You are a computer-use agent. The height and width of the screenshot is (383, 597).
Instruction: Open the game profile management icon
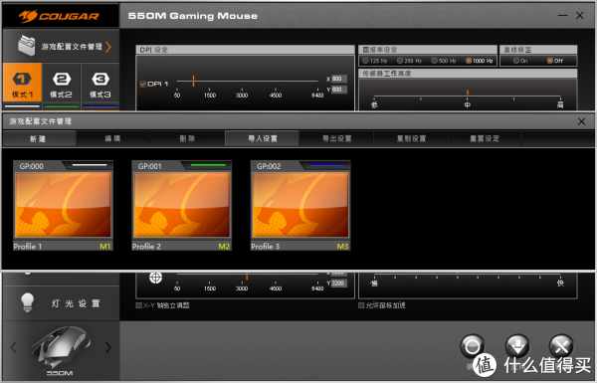(x=26, y=46)
